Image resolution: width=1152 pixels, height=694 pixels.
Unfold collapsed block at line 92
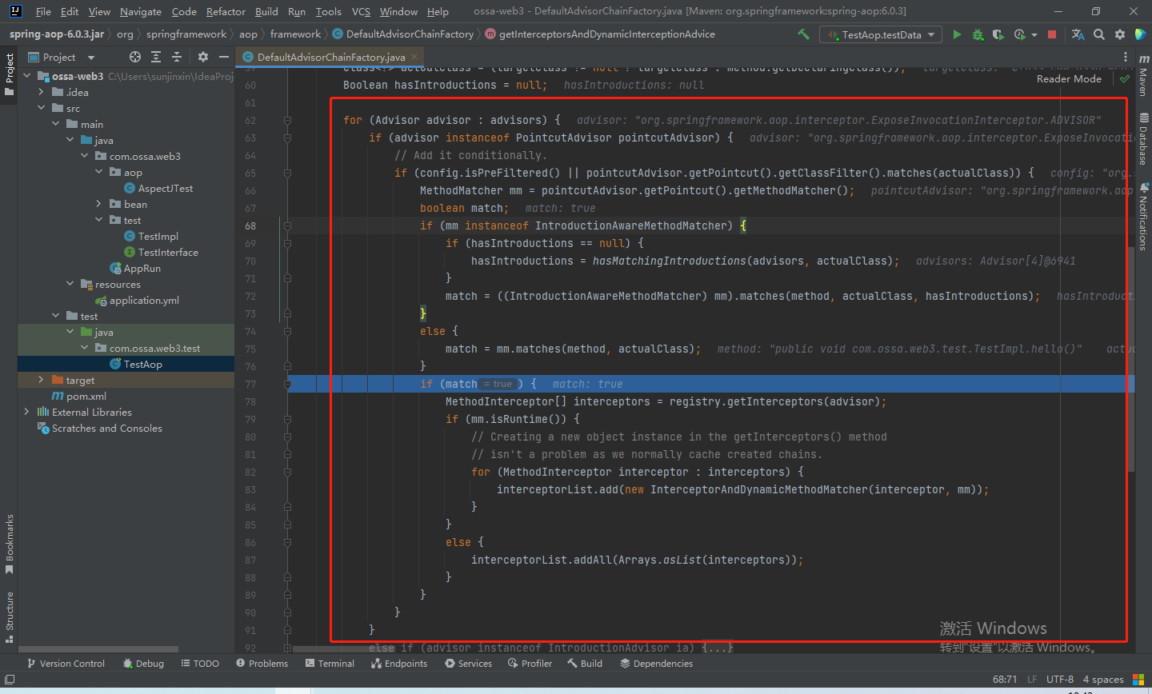point(287,648)
